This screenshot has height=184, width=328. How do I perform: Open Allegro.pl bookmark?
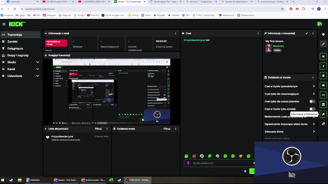65,15
